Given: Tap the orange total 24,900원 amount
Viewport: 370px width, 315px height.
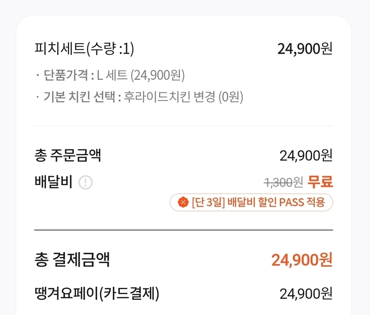Looking at the screenshot, I should point(302,260).
